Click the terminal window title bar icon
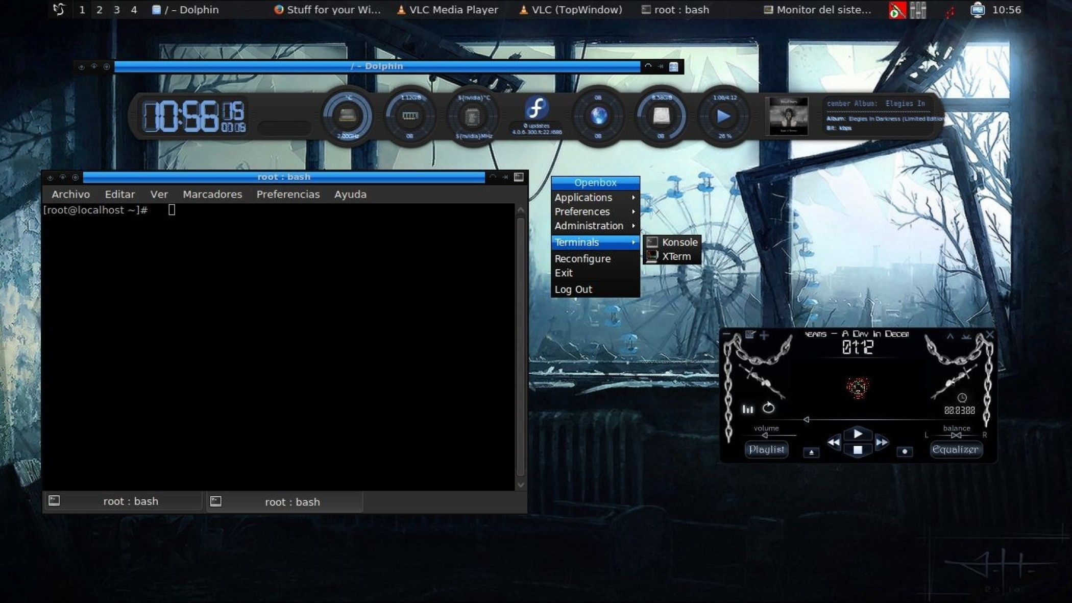 click(519, 177)
